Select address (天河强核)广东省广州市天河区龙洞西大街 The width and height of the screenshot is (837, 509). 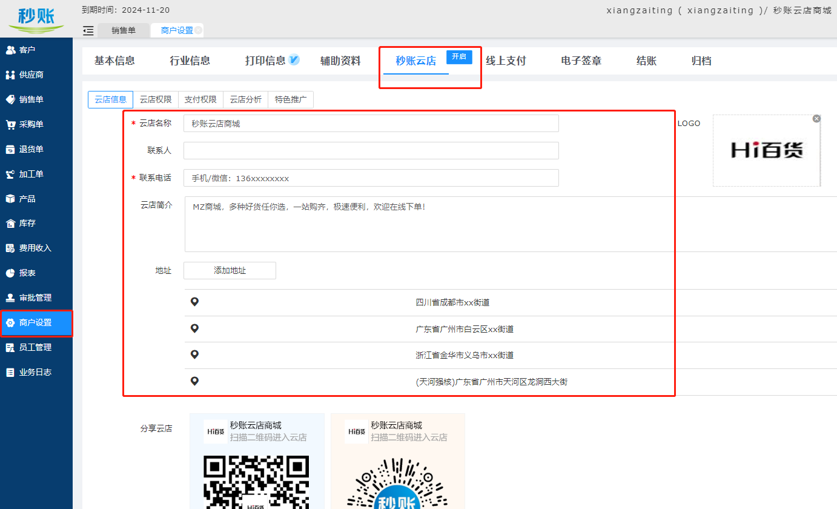491,382
